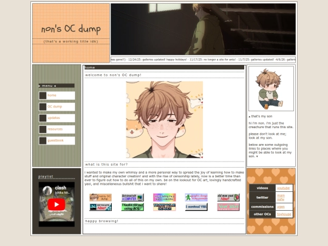This screenshot has width=328, height=246.
Task: Click the 'Best viewed with a computer' badge
Action: [x=132, y=197]
